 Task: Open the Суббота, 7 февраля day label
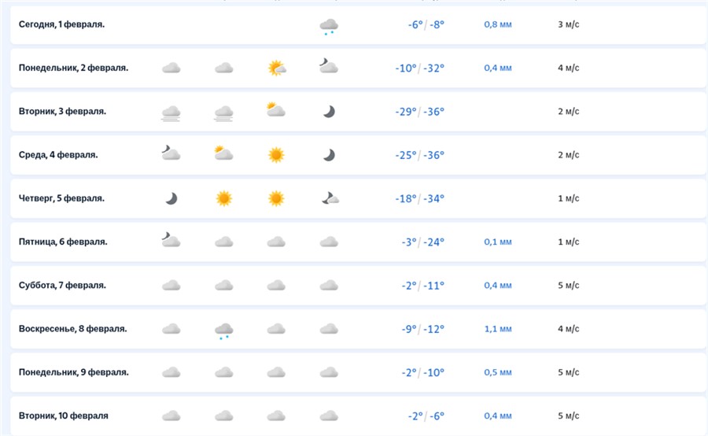(x=62, y=285)
